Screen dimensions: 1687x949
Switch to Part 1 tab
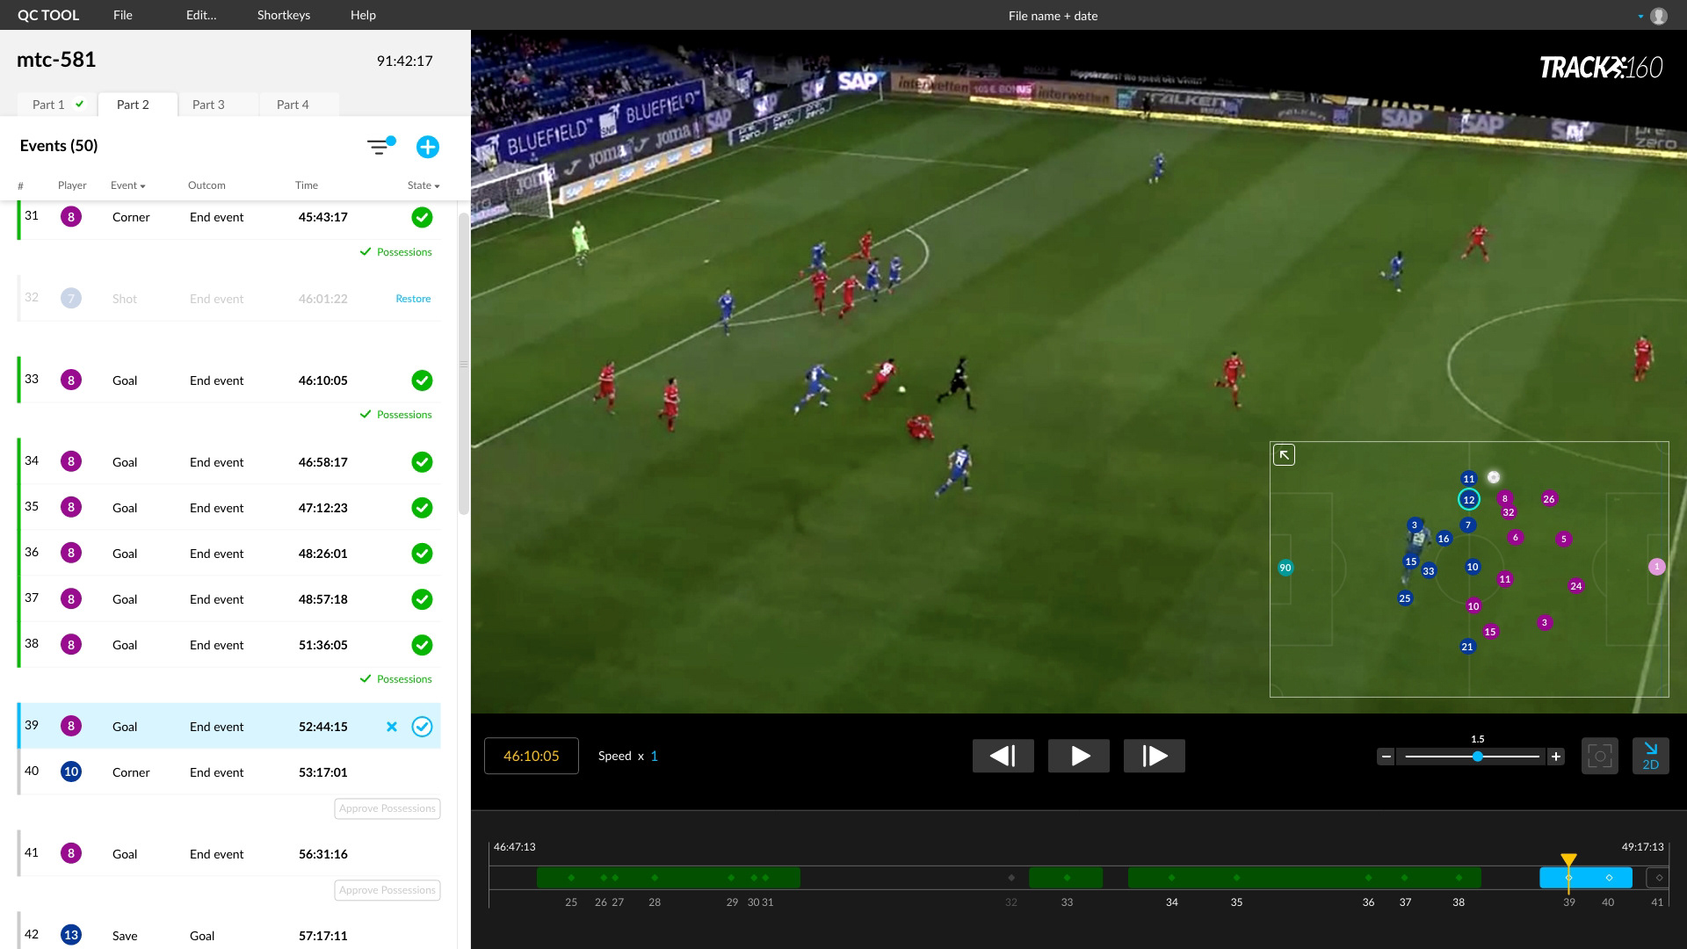(x=58, y=105)
